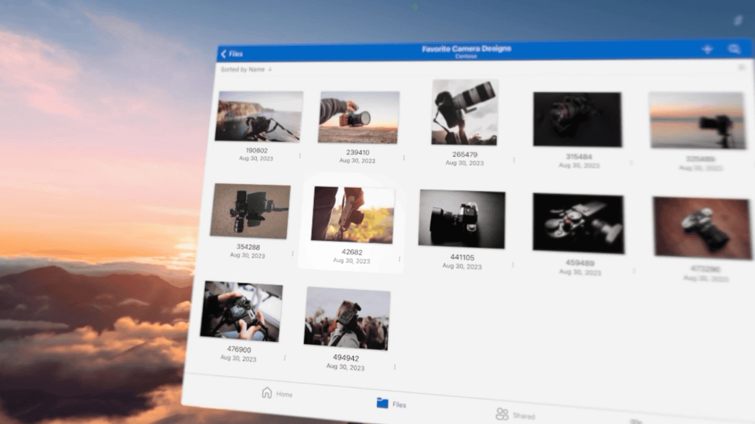Open more options for file 354288
The height and width of the screenshot is (424, 755).
click(x=293, y=254)
